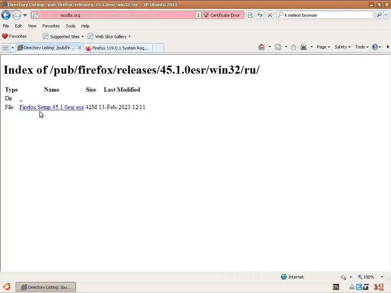Viewport: 391px width, 293px height.
Task: Open a new blank tab
Action: click(x=158, y=48)
